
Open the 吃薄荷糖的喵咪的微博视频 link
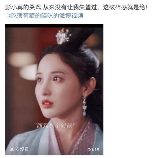pos(47,16)
